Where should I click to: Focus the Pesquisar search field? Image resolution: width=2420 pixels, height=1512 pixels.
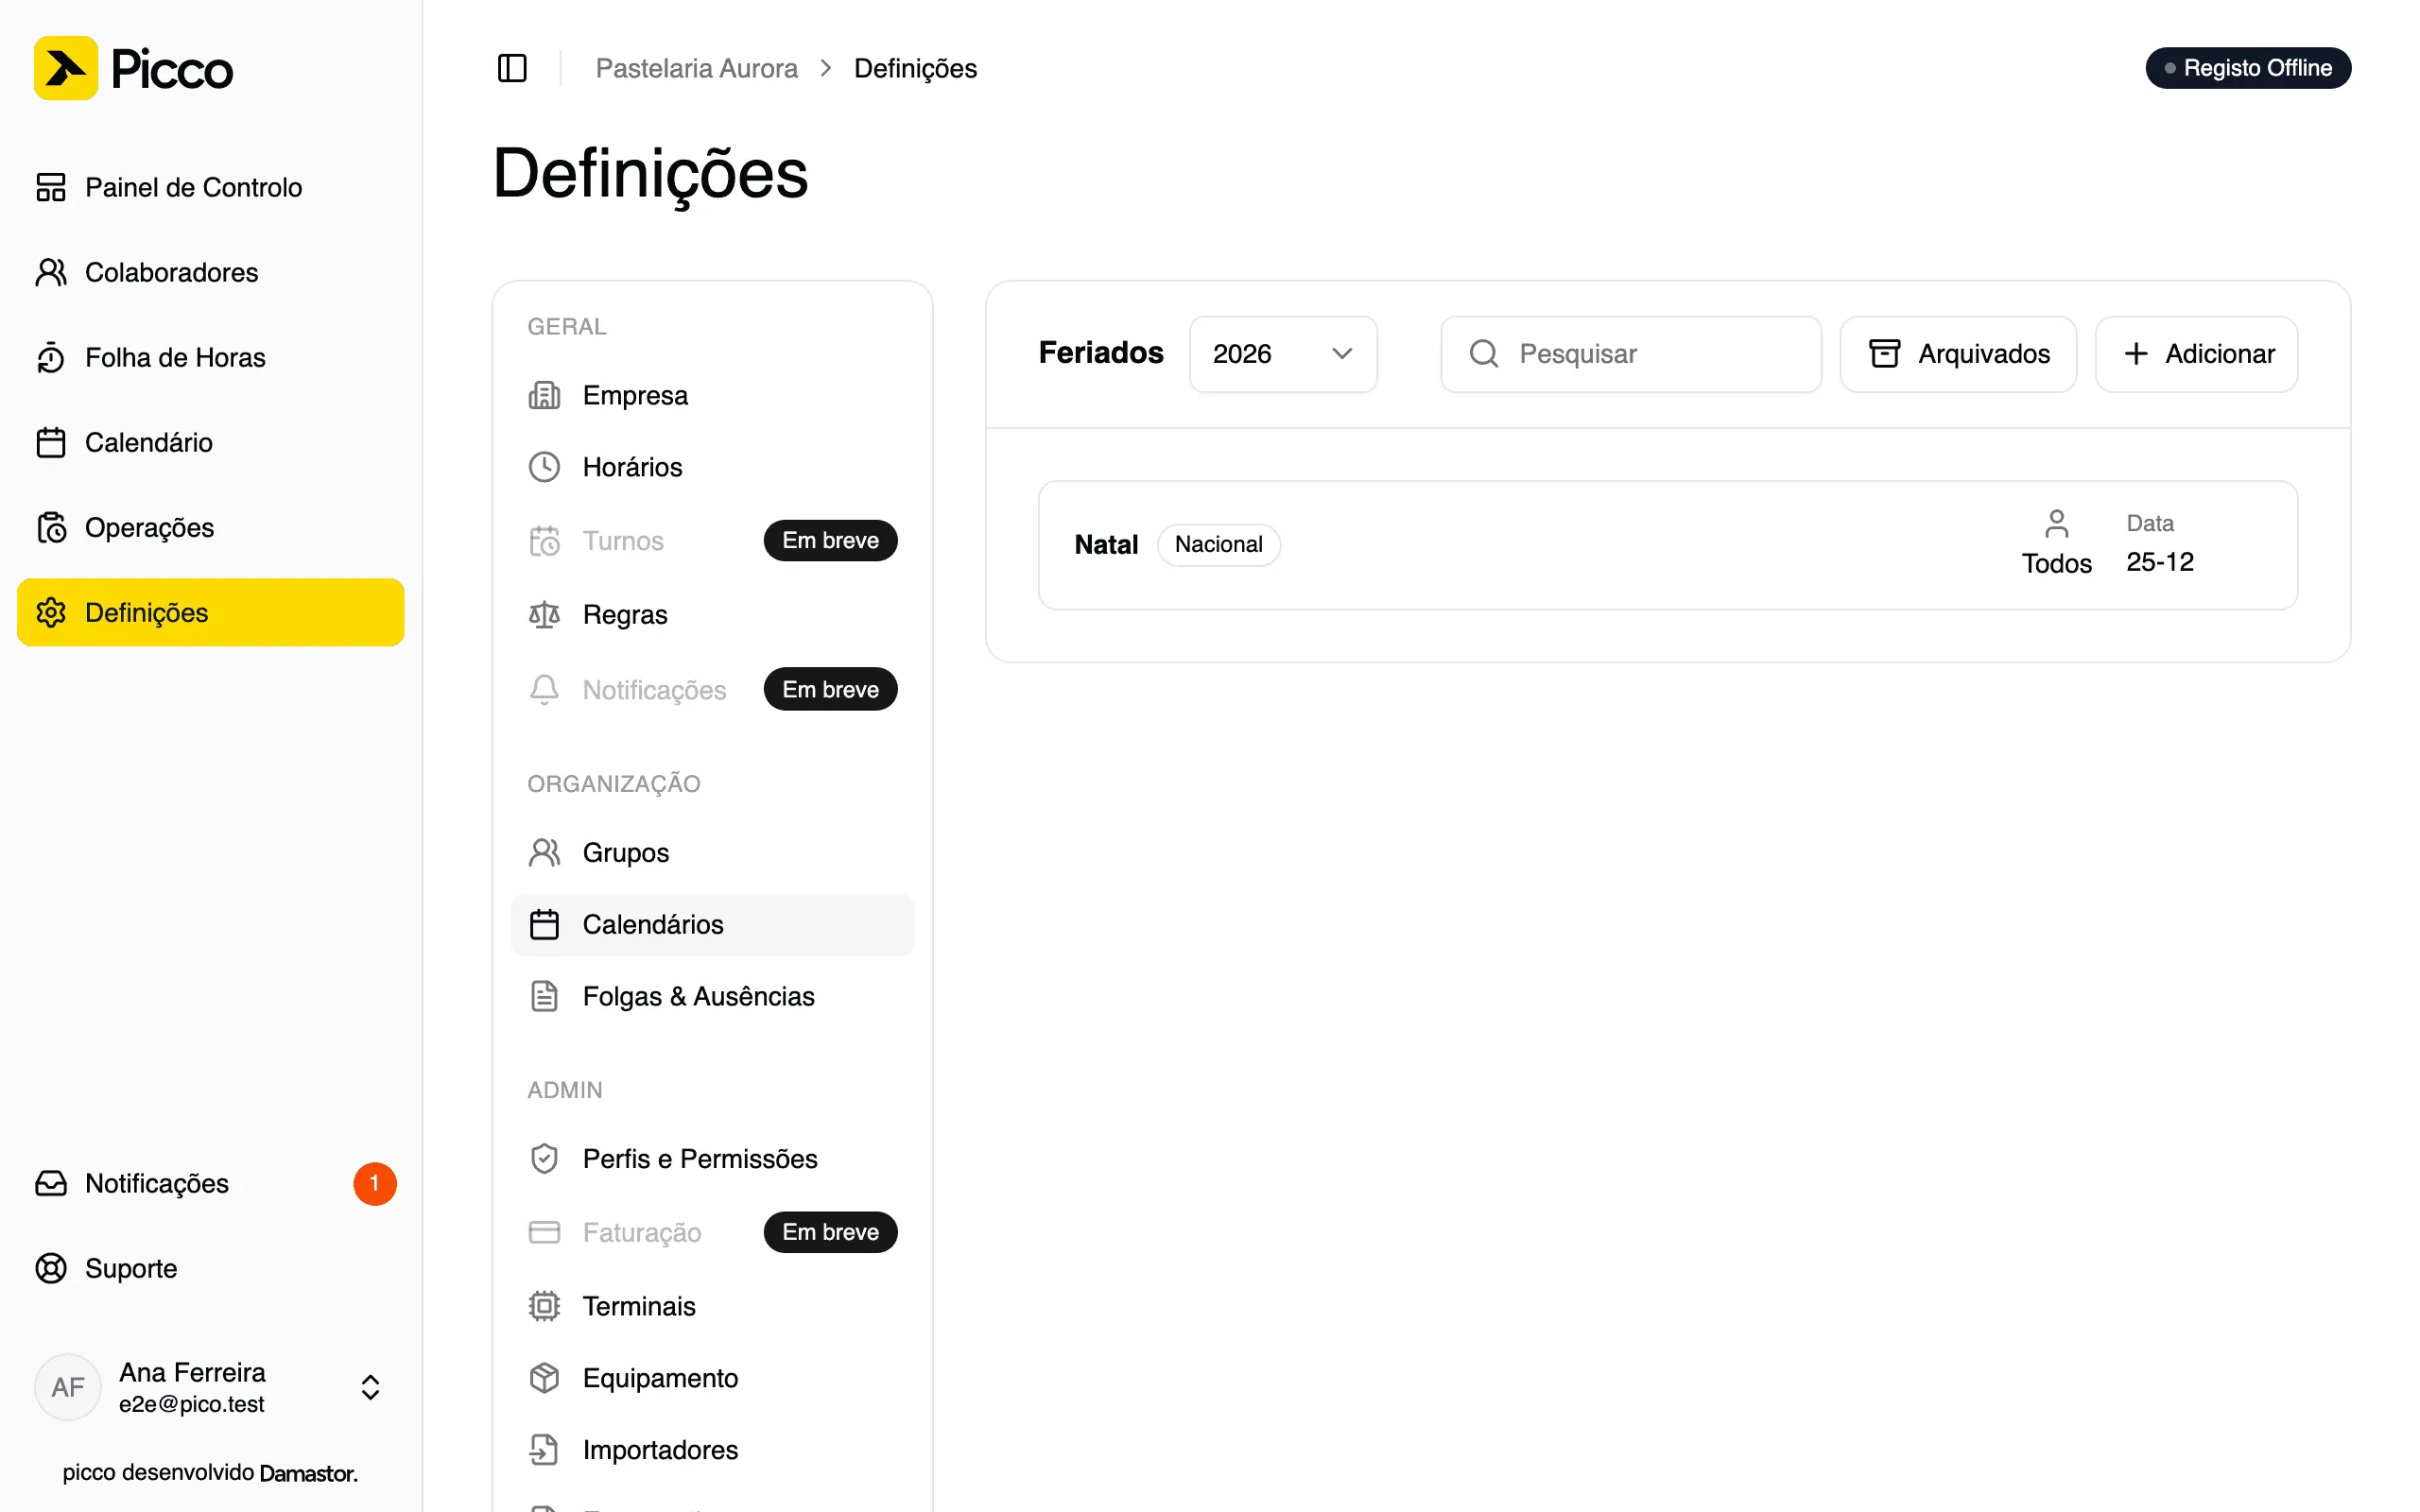click(1631, 354)
